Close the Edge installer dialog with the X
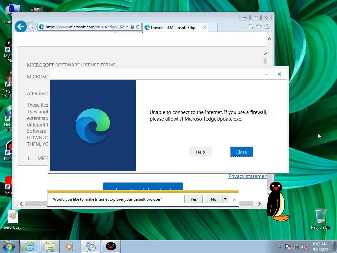The height and width of the screenshot is (253, 337). pyautogui.click(x=279, y=74)
